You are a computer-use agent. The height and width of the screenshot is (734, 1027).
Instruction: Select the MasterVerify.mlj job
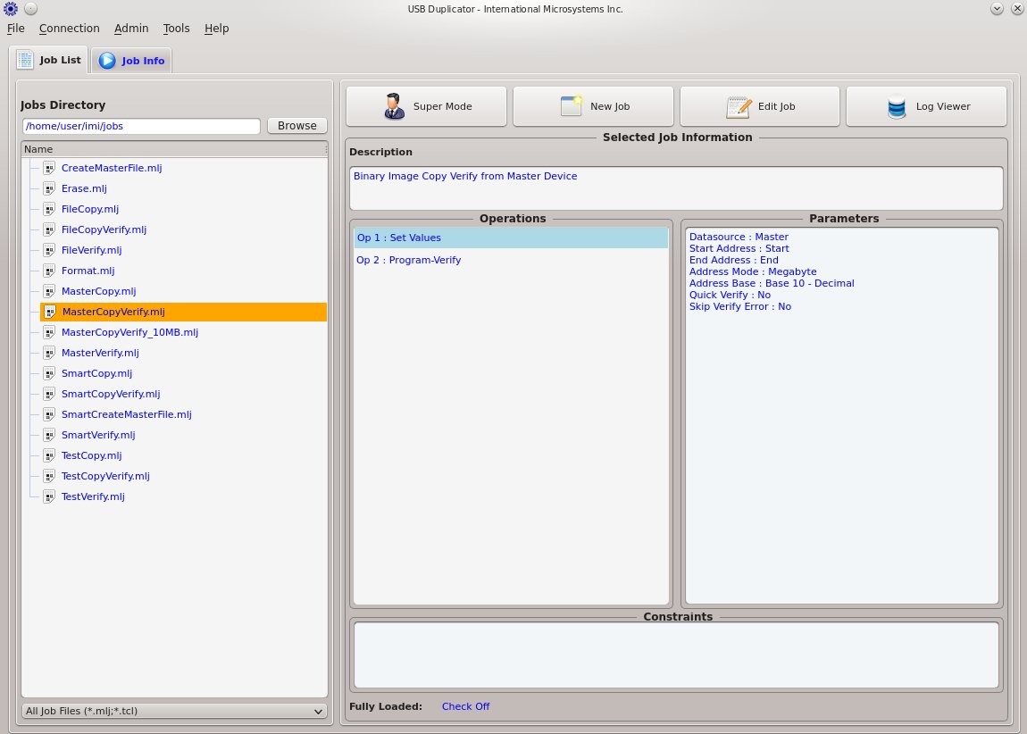click(99, 353)
